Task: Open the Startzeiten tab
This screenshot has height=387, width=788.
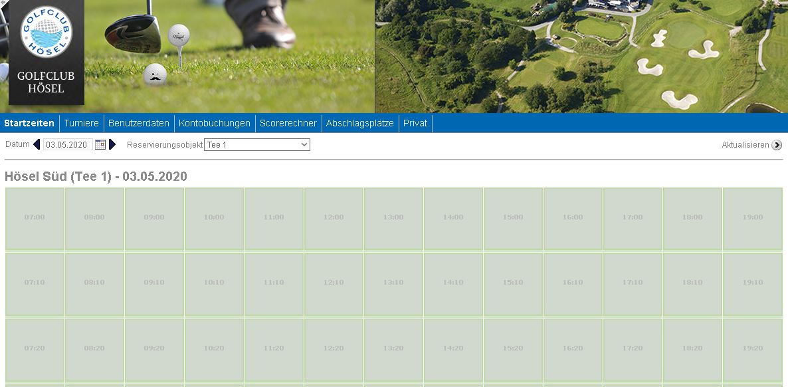Action: tap(29, 123)
